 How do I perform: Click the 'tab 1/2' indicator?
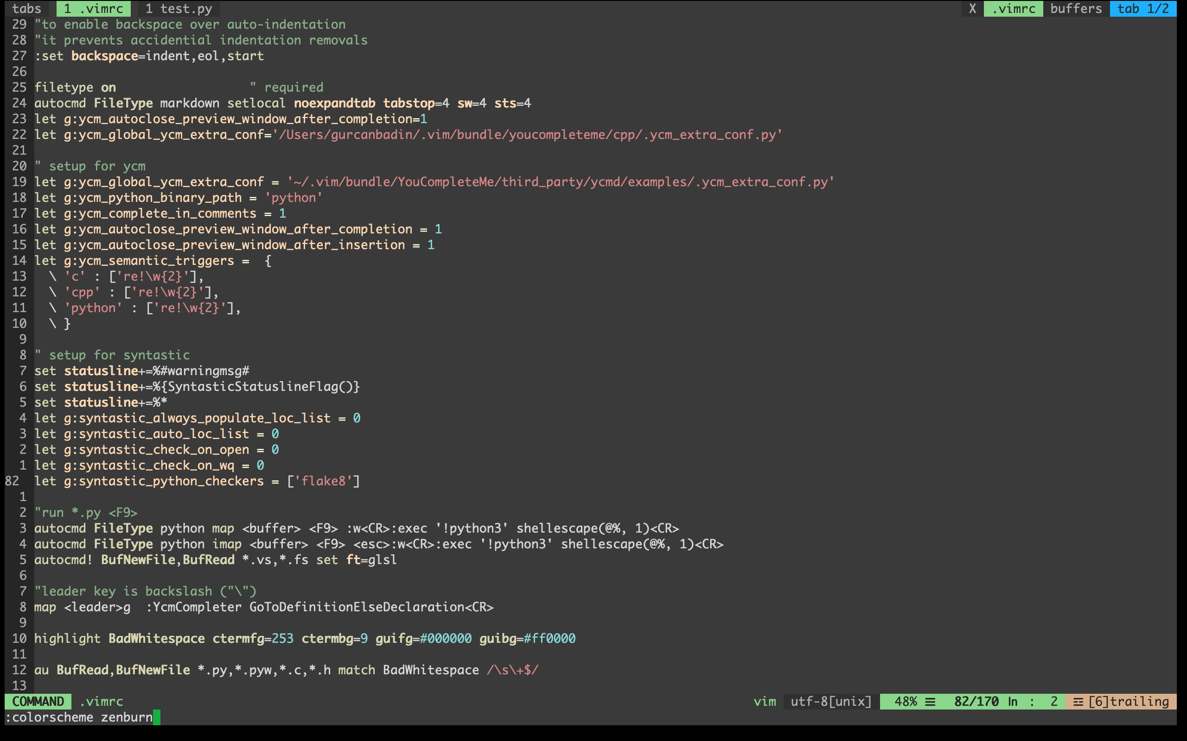pos(1143,8)
